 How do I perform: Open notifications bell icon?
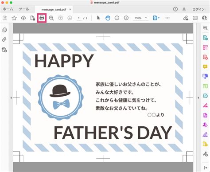coord(184,9)
